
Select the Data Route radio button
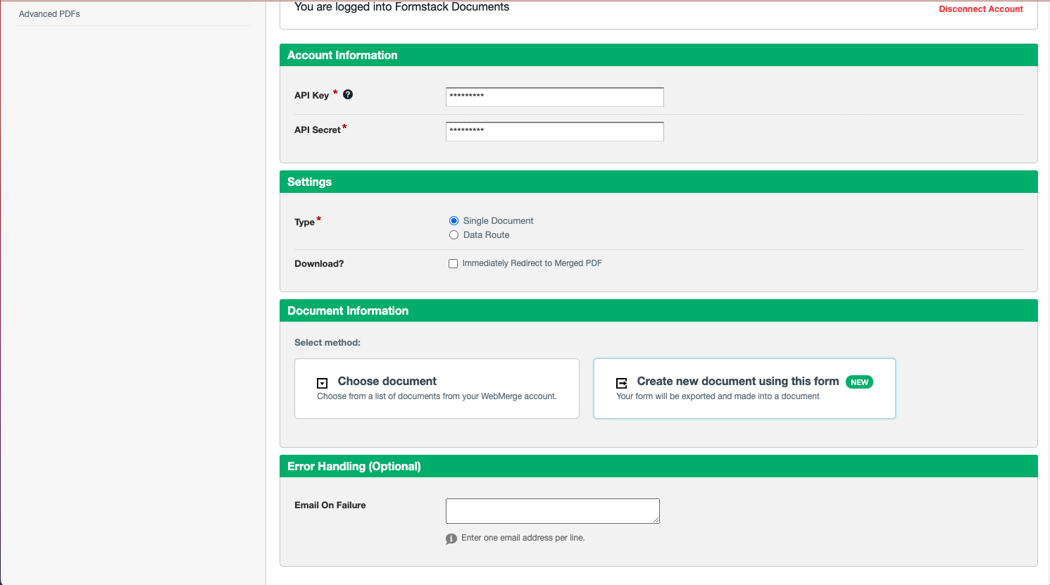[454, 235]
